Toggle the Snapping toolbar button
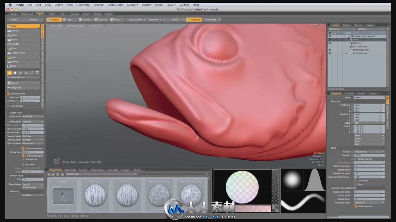The width and height of the screenshot is (396, 222). point(194,19)
